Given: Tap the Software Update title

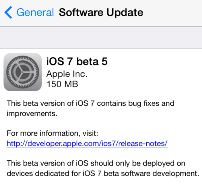Looking at the screenshot, I should [x=101, y=13].
